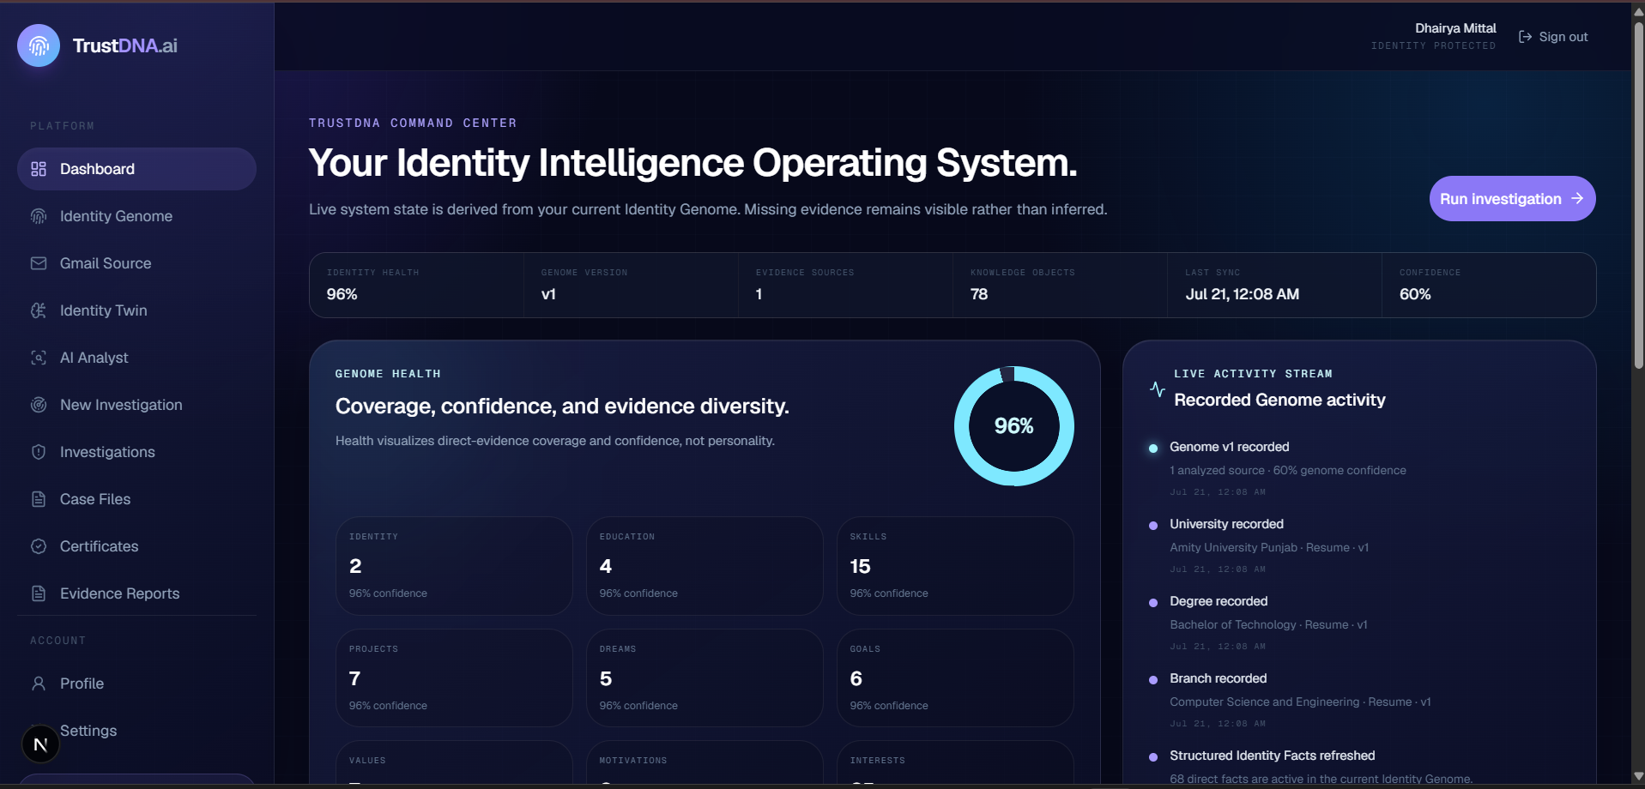Click the AI Analyst scan icon

click(x=39, y=358)
